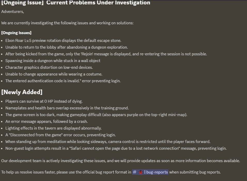The height and width of the screenshot is (181, 247).
Task: Click the survive at 0 HP item
Action: point(44,101)
